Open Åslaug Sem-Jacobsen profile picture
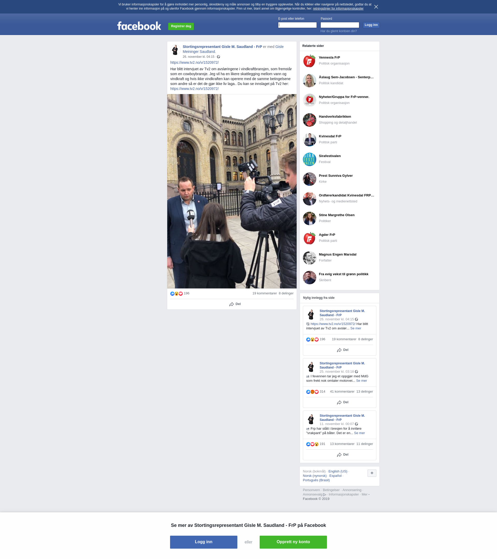The image size is (497, 559). (309, 80)
